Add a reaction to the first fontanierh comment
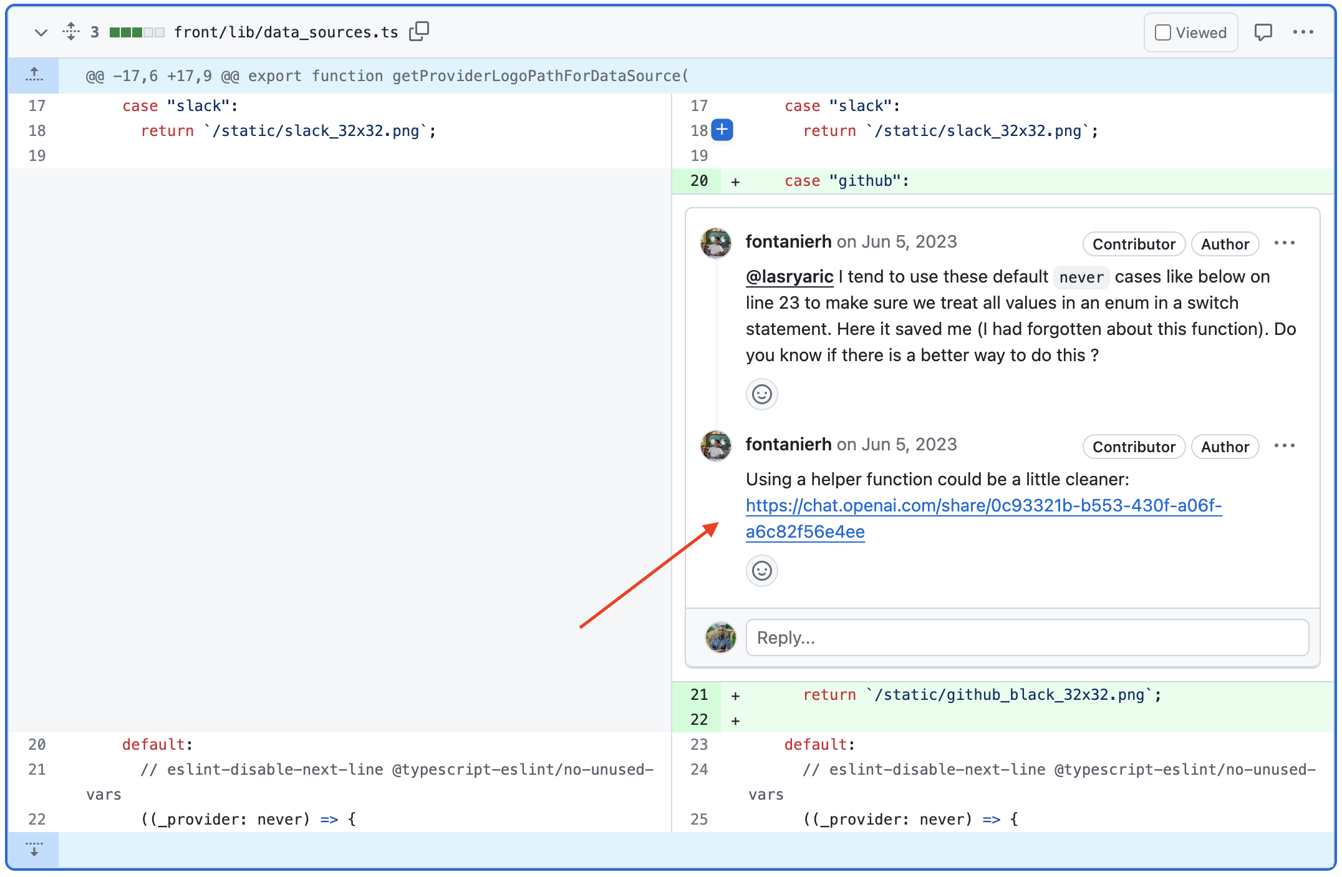Image resolution: width=1342 pixels, height=877 pixels. coord(761,394)
